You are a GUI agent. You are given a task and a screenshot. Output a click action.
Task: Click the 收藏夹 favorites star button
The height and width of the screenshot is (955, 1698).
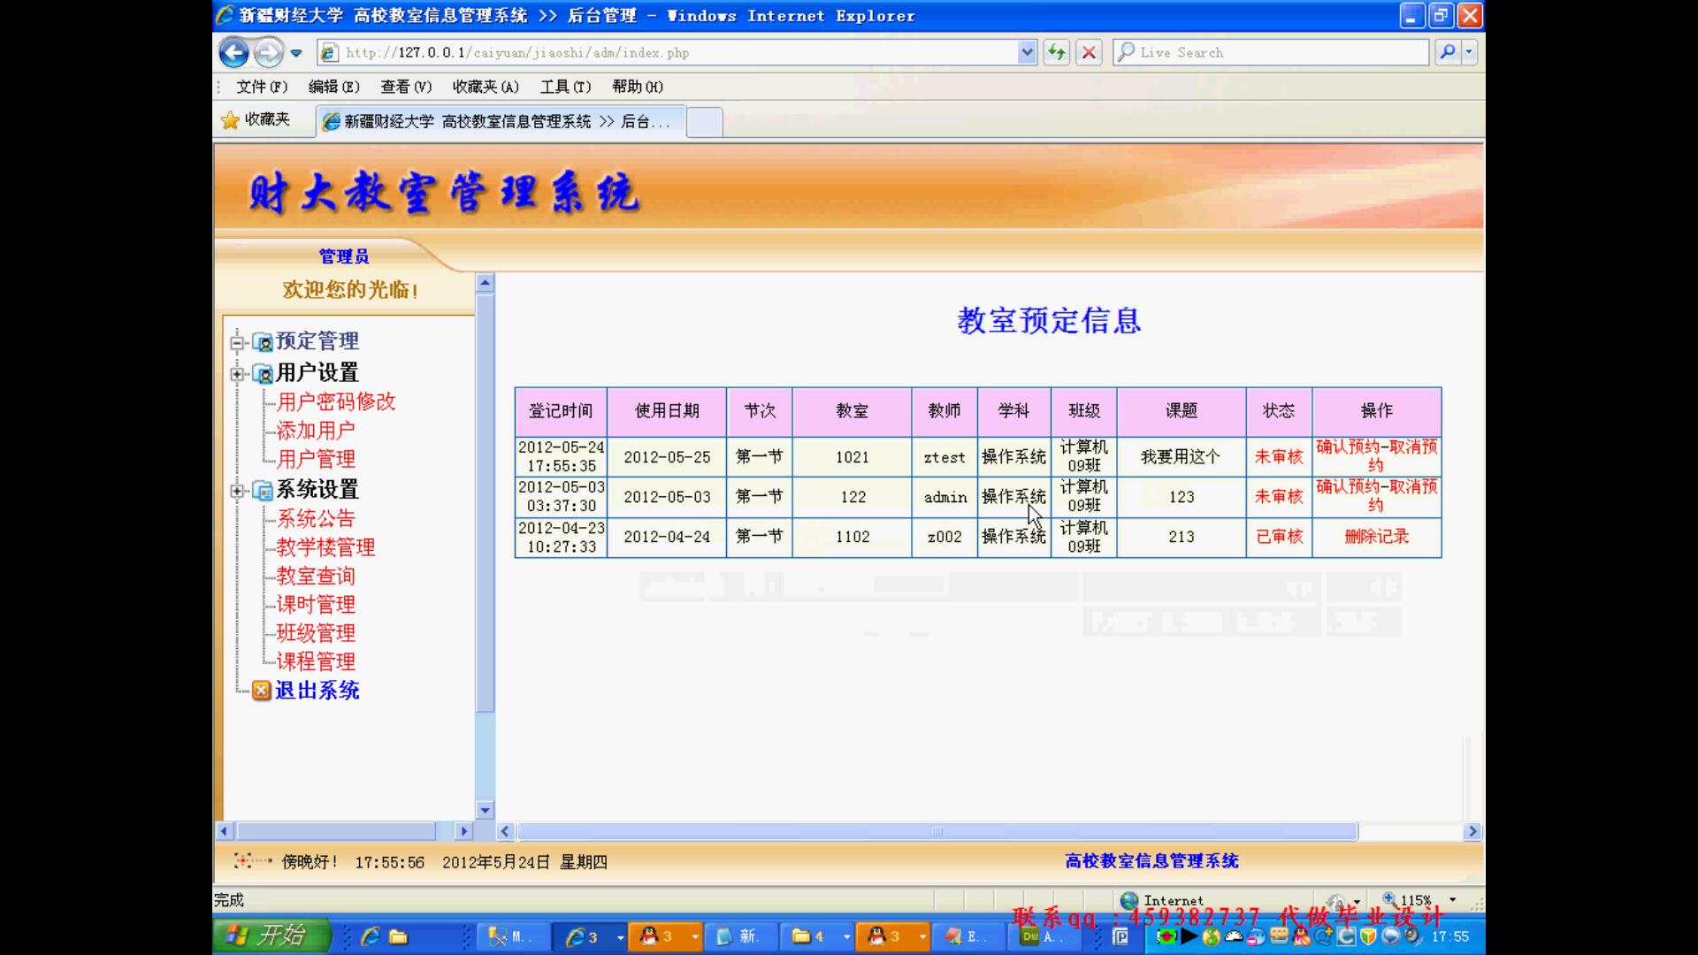pyautogui.click(x=256, y=119)
